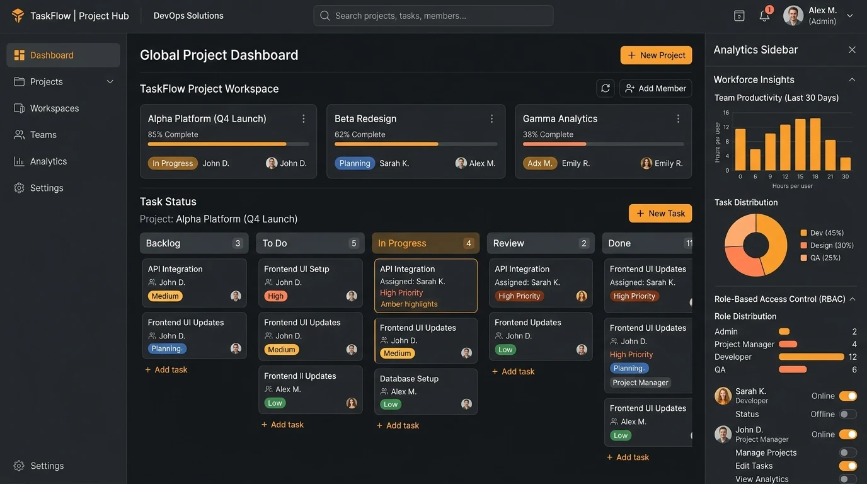Toggle the View Analytics permission
This screenshot has height=484, width=867.
848,479
